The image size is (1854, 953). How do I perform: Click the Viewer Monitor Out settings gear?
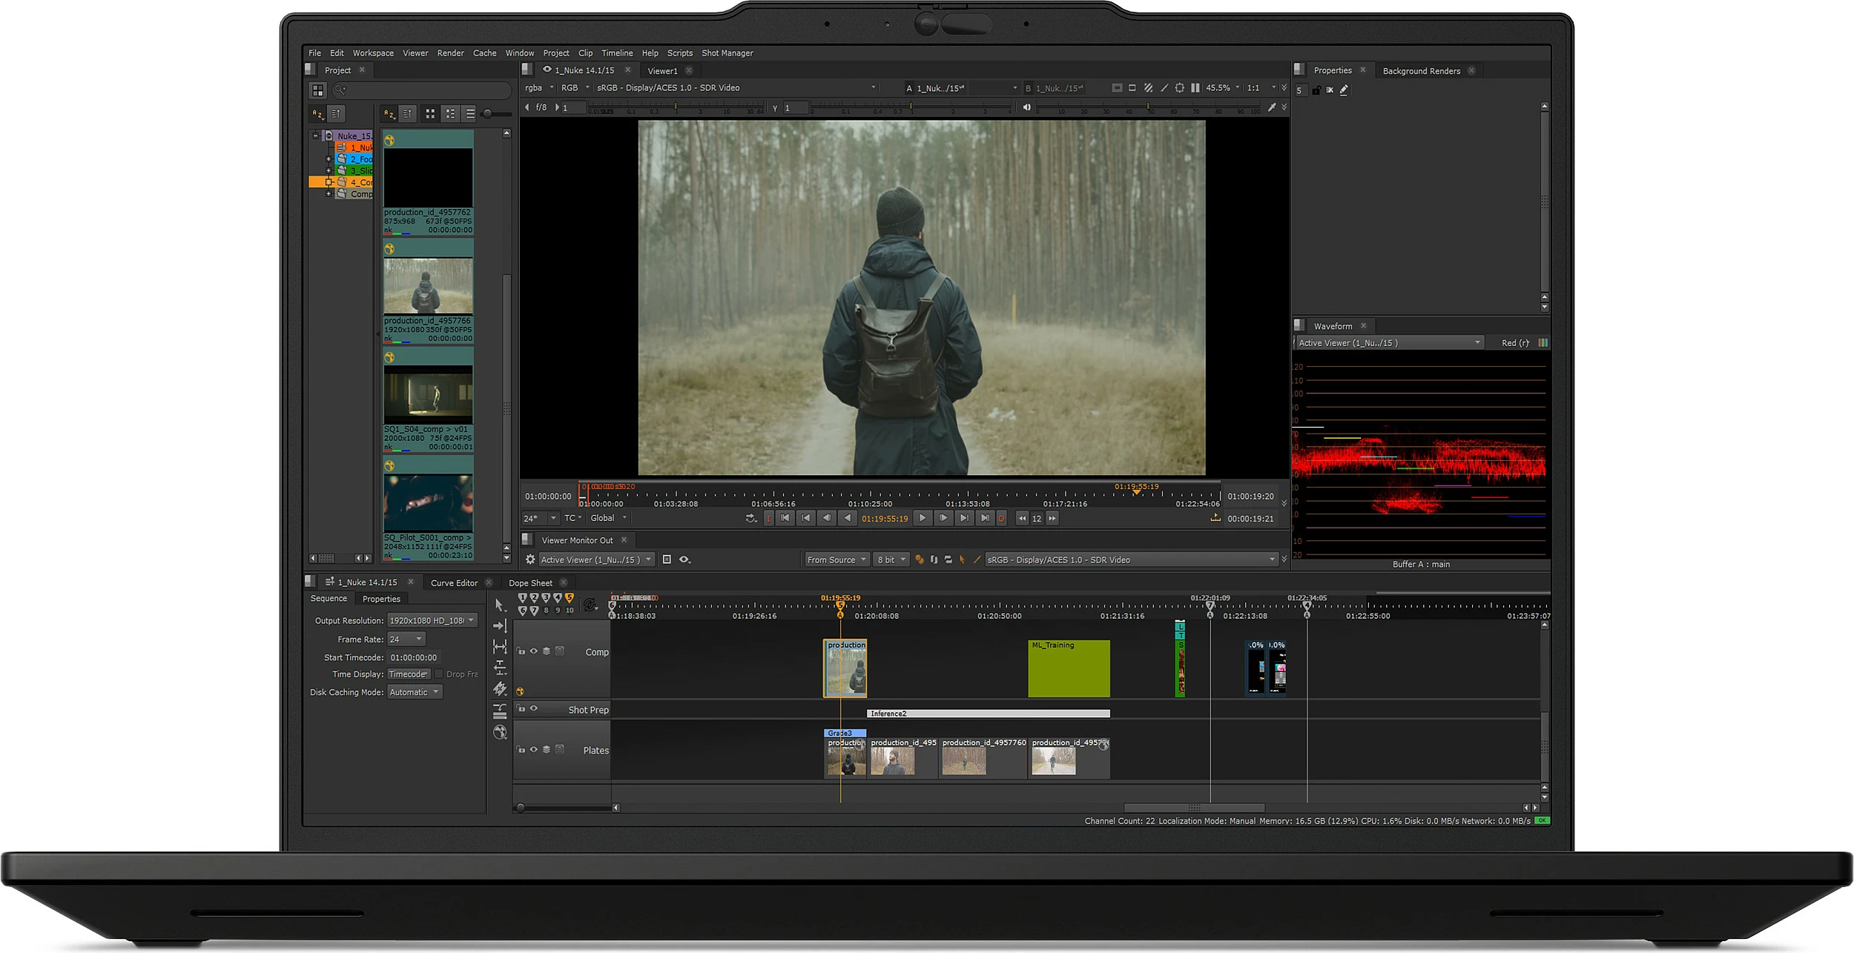pyautogui.click(x=530, y=559)
